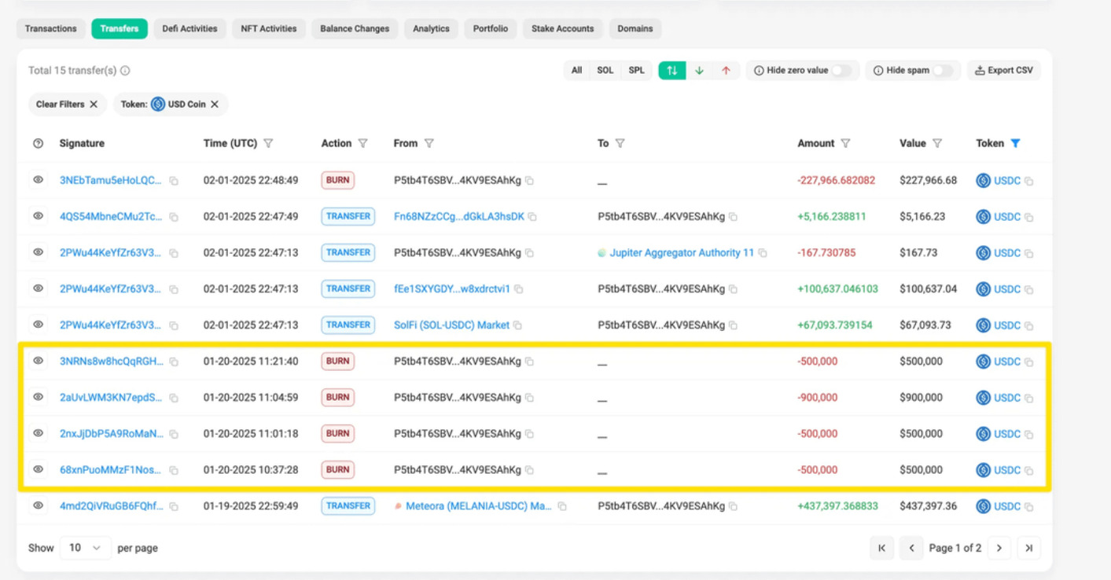
Task: Open the Time (UTC) column filter icon
Action: point(270,143)
